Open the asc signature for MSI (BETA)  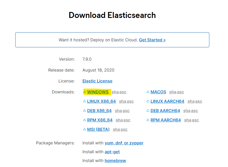124,130
